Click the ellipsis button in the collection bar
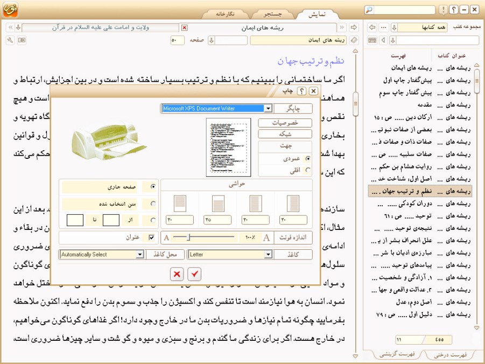This screenshot has width=485, height=364. [384, 27]
